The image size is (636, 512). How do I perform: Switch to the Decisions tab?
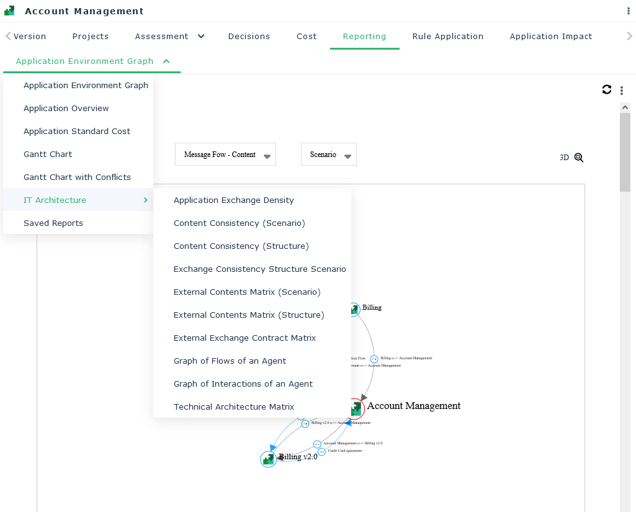pyautogui.click(x=249, y=37)
